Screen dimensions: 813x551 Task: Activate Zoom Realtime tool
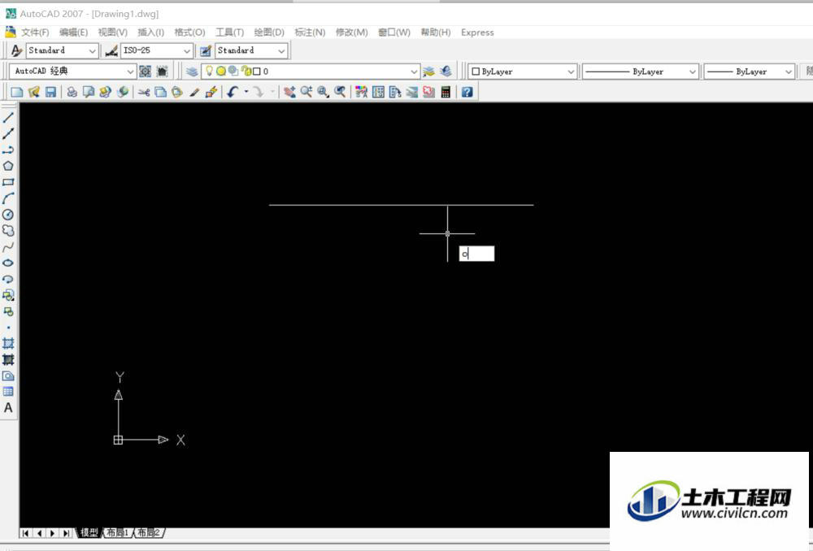[x=306, y=93]
